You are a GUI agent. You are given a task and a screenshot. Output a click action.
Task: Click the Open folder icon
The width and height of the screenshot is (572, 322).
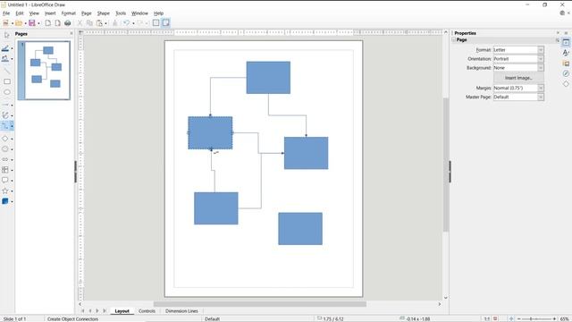point(19,23)
